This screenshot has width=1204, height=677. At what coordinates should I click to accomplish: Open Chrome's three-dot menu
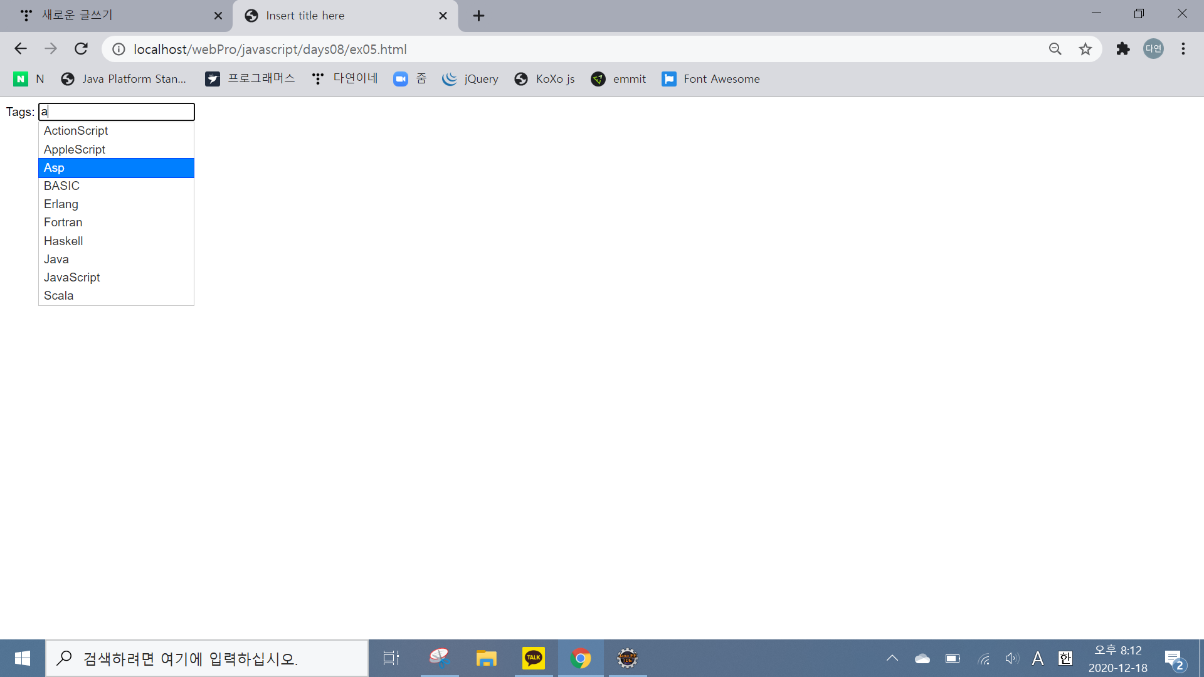tap(1183, 49)
